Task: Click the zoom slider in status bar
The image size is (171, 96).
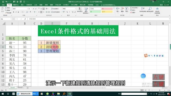Action: (x=160, y=90)
